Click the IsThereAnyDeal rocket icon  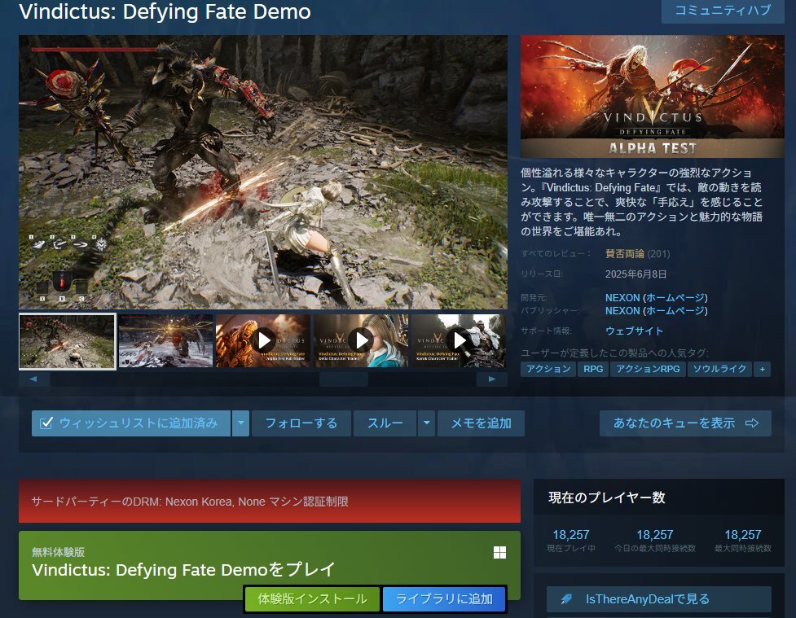click(566, 599)
